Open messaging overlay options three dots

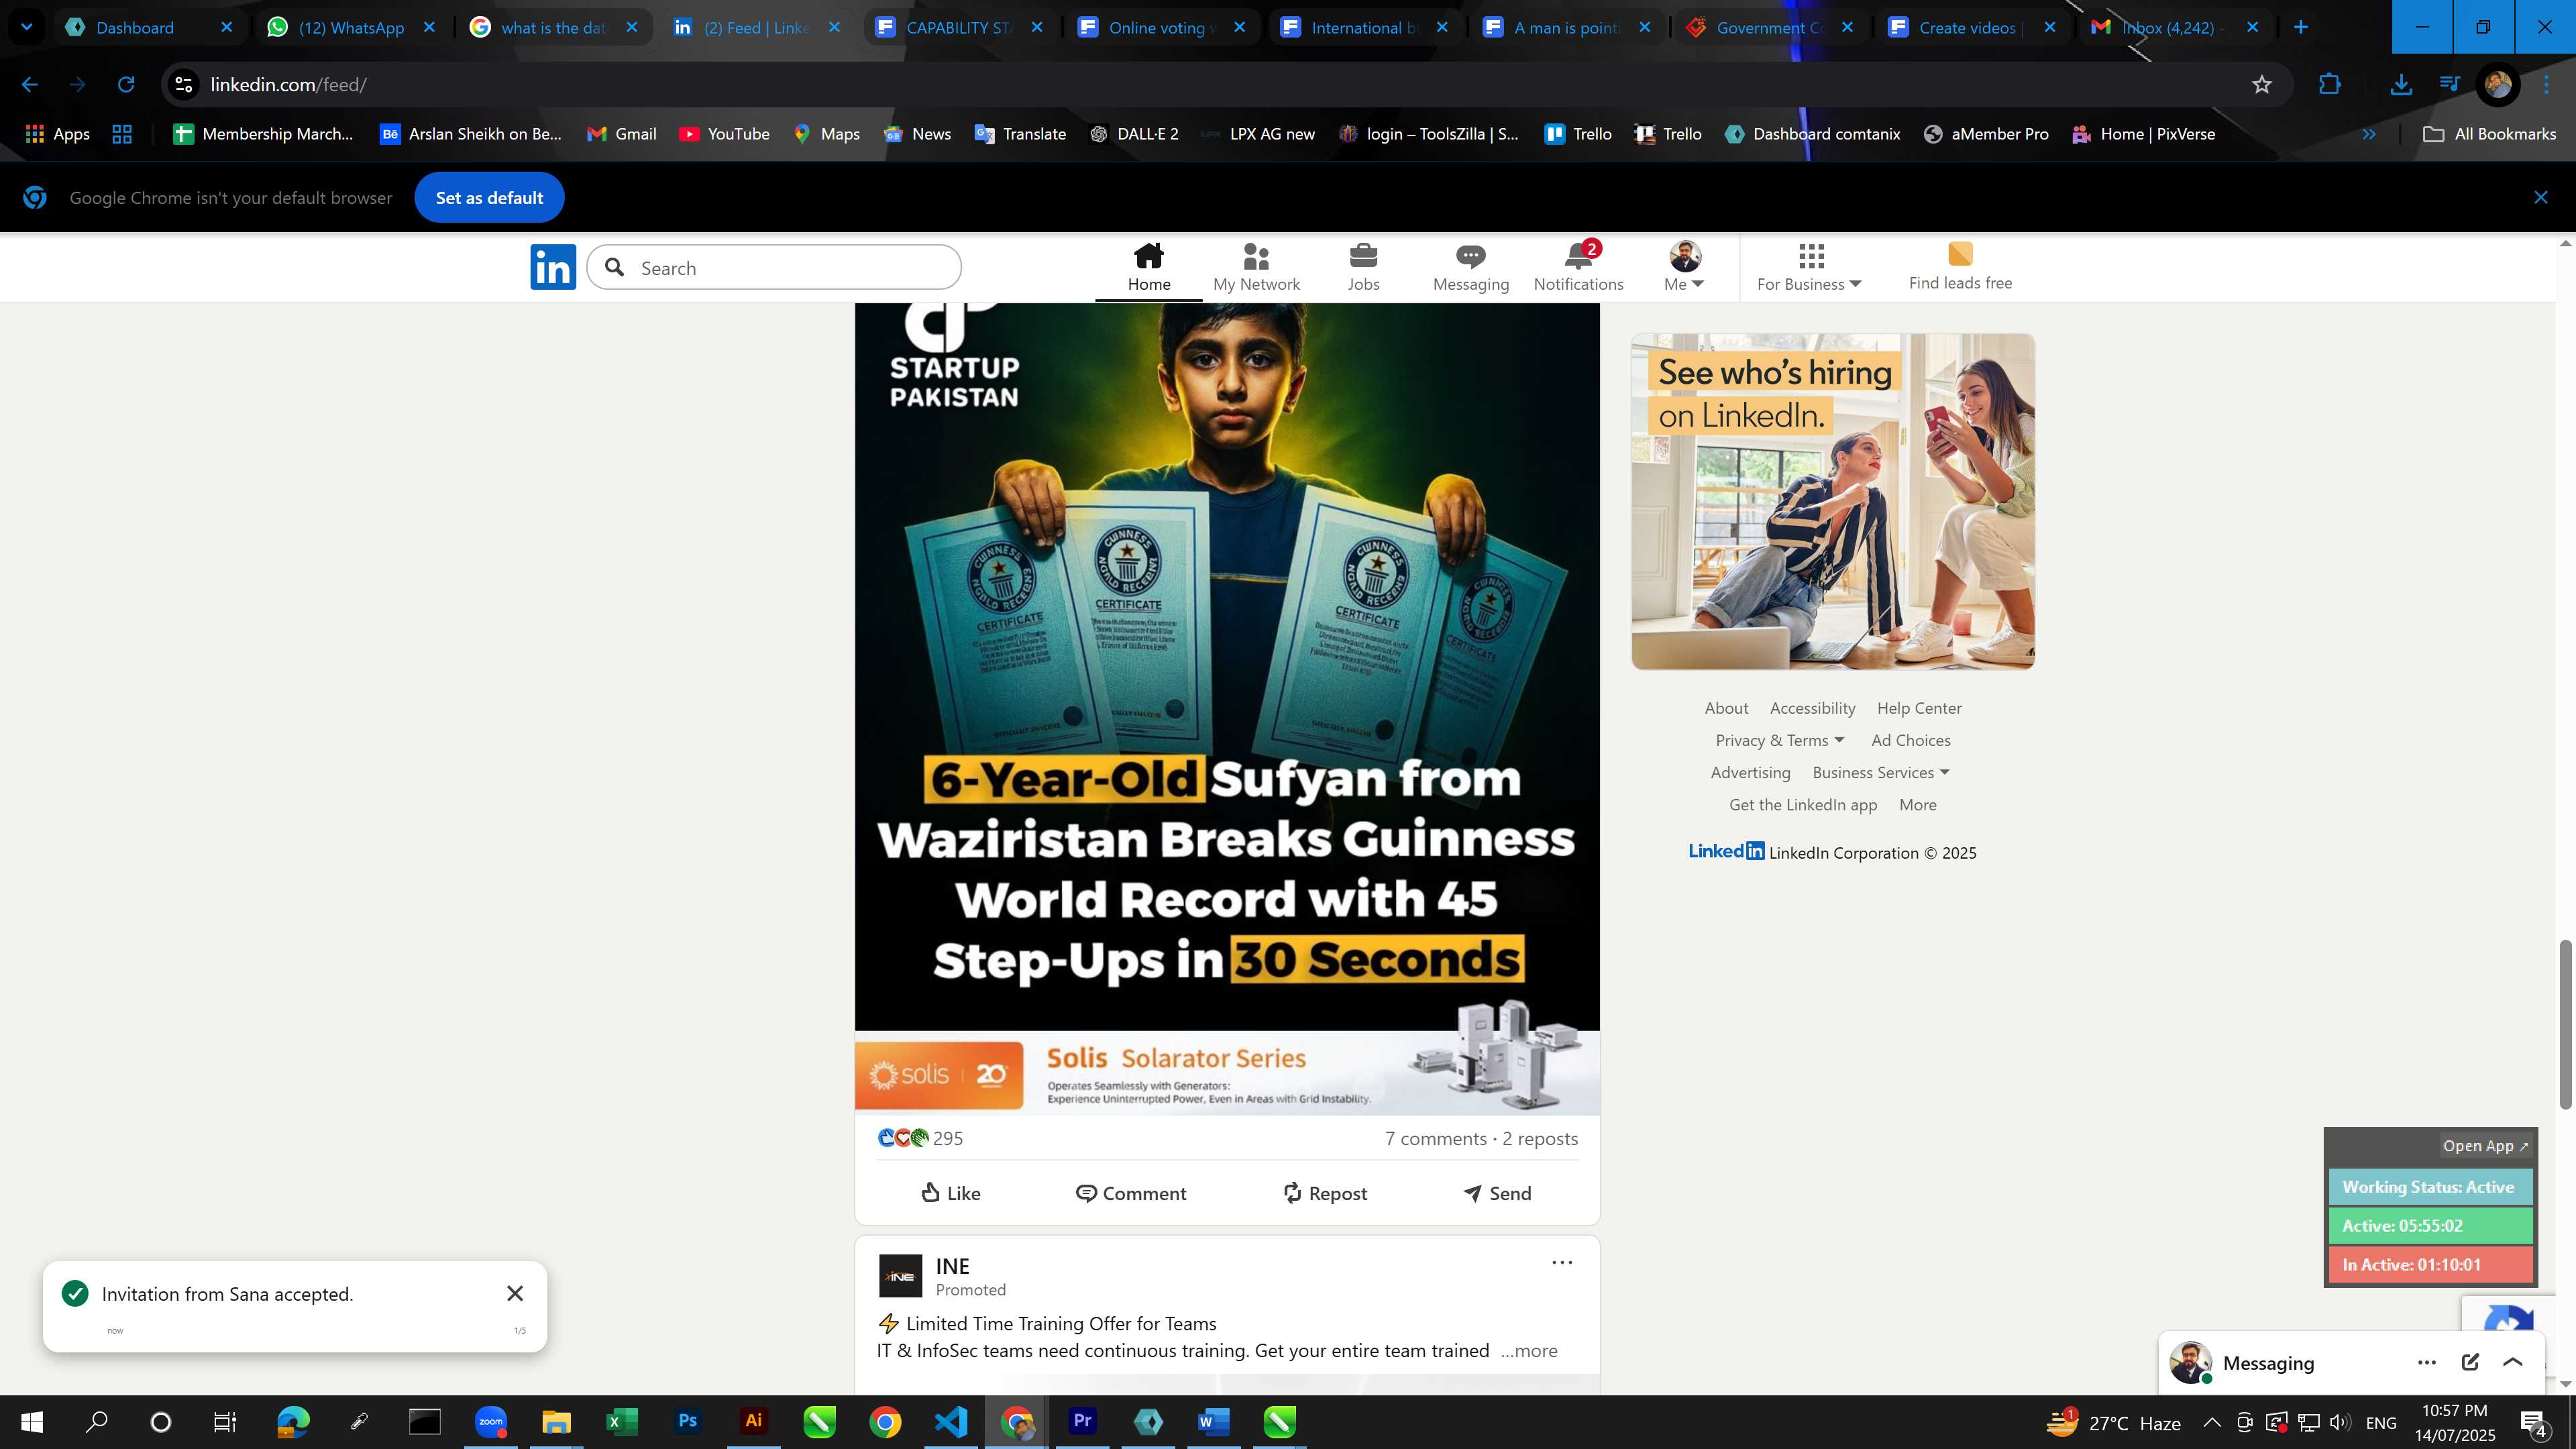(x=2426, y=1362)
